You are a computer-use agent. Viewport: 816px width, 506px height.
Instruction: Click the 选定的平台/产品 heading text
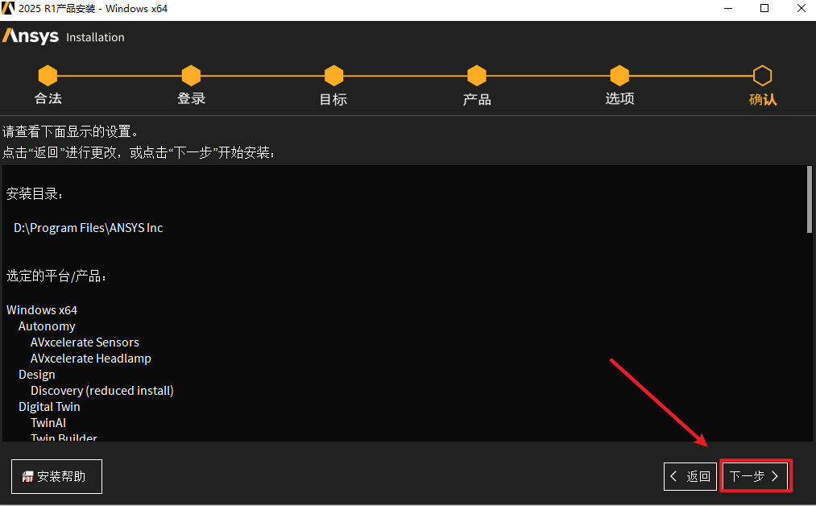click(x=56, y=276)
